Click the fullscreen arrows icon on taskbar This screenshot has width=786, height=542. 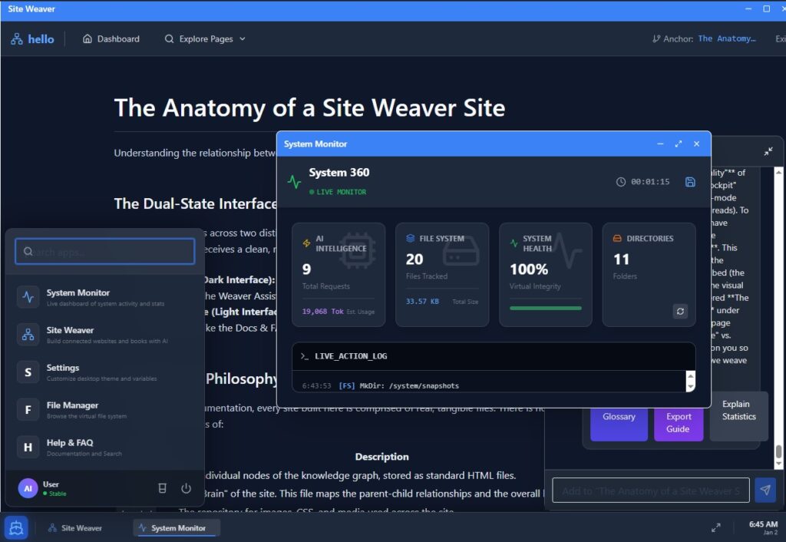(716, 527)
